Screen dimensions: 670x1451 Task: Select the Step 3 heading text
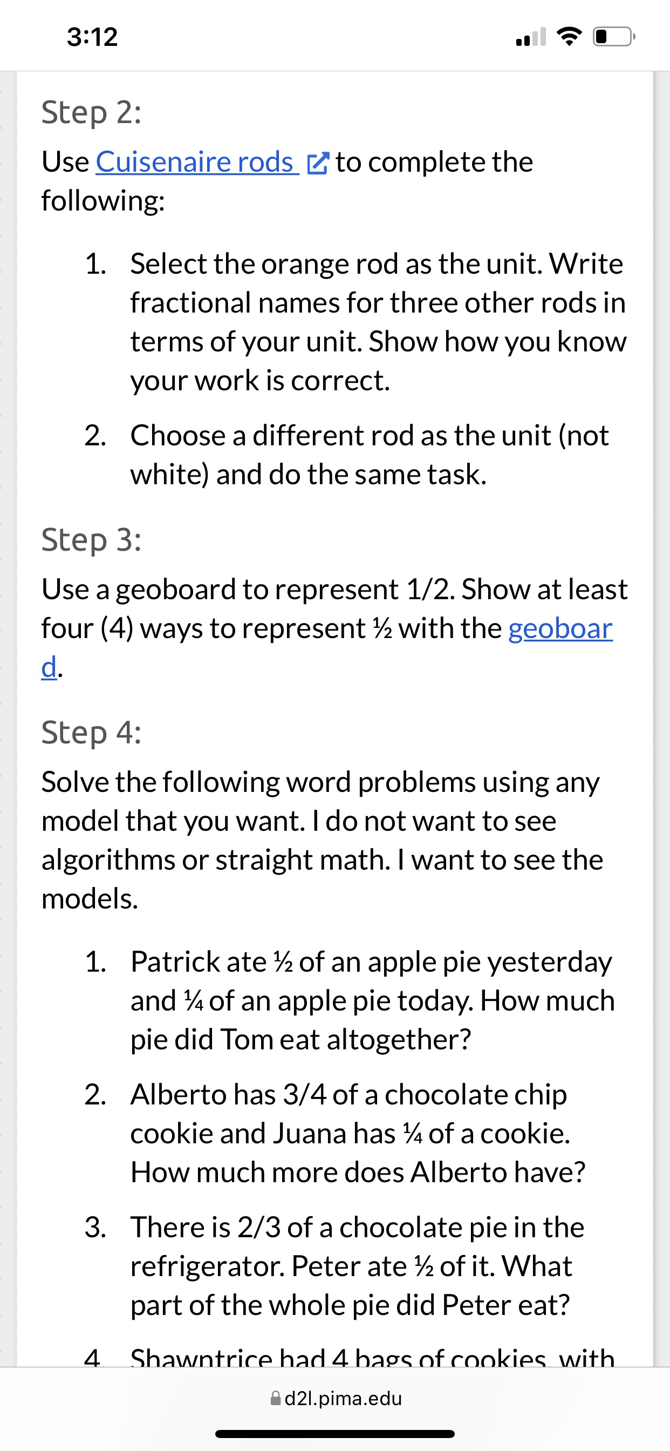coord(91,541)
